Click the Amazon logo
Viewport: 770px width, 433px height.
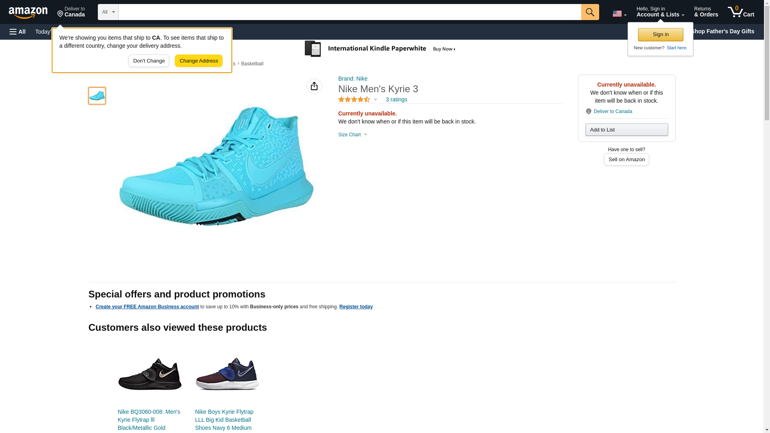tap(28, 12)
